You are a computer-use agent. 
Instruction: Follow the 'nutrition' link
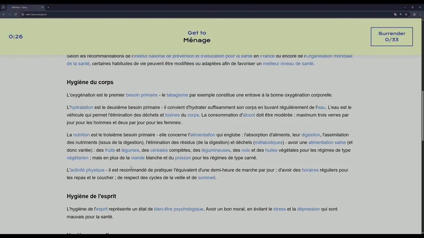[x=81, y=135]
